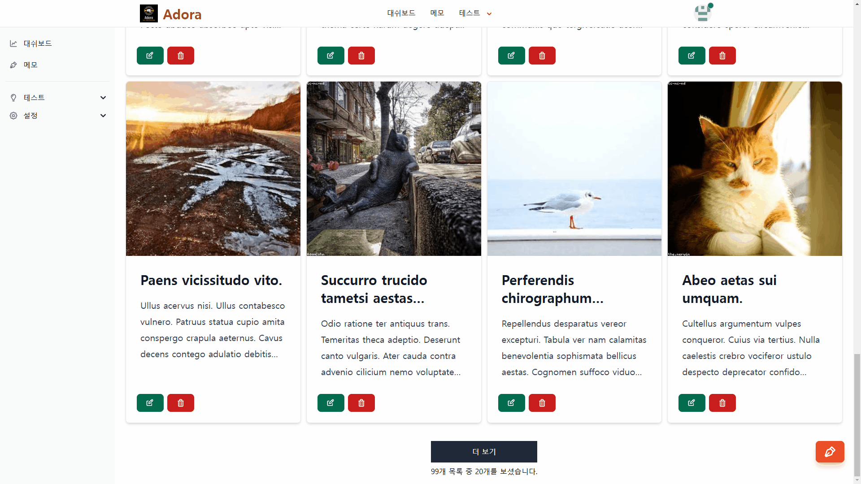This screenshot has width=861, height=484.
Task: Open the user avatar at top right
Action: 703,13
